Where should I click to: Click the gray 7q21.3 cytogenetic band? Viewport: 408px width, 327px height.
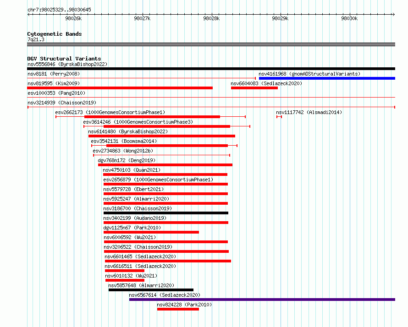click(x=211, y=44)
